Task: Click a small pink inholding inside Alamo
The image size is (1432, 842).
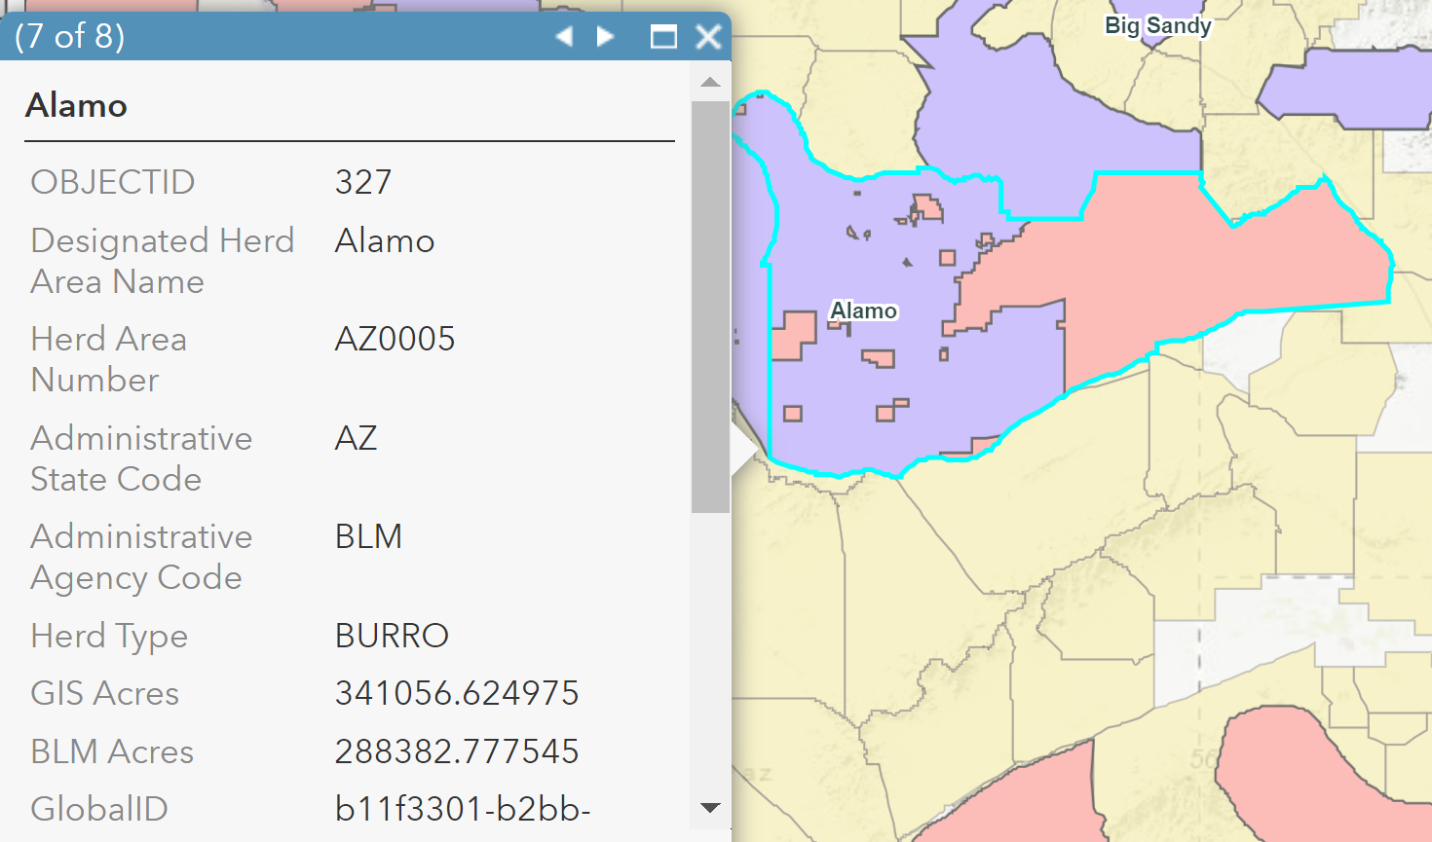Action: 794,331
